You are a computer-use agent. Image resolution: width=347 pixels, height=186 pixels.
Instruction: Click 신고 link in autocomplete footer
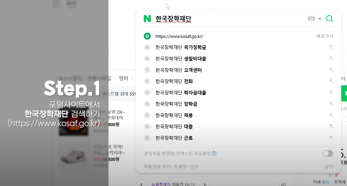tap(195, 166)
